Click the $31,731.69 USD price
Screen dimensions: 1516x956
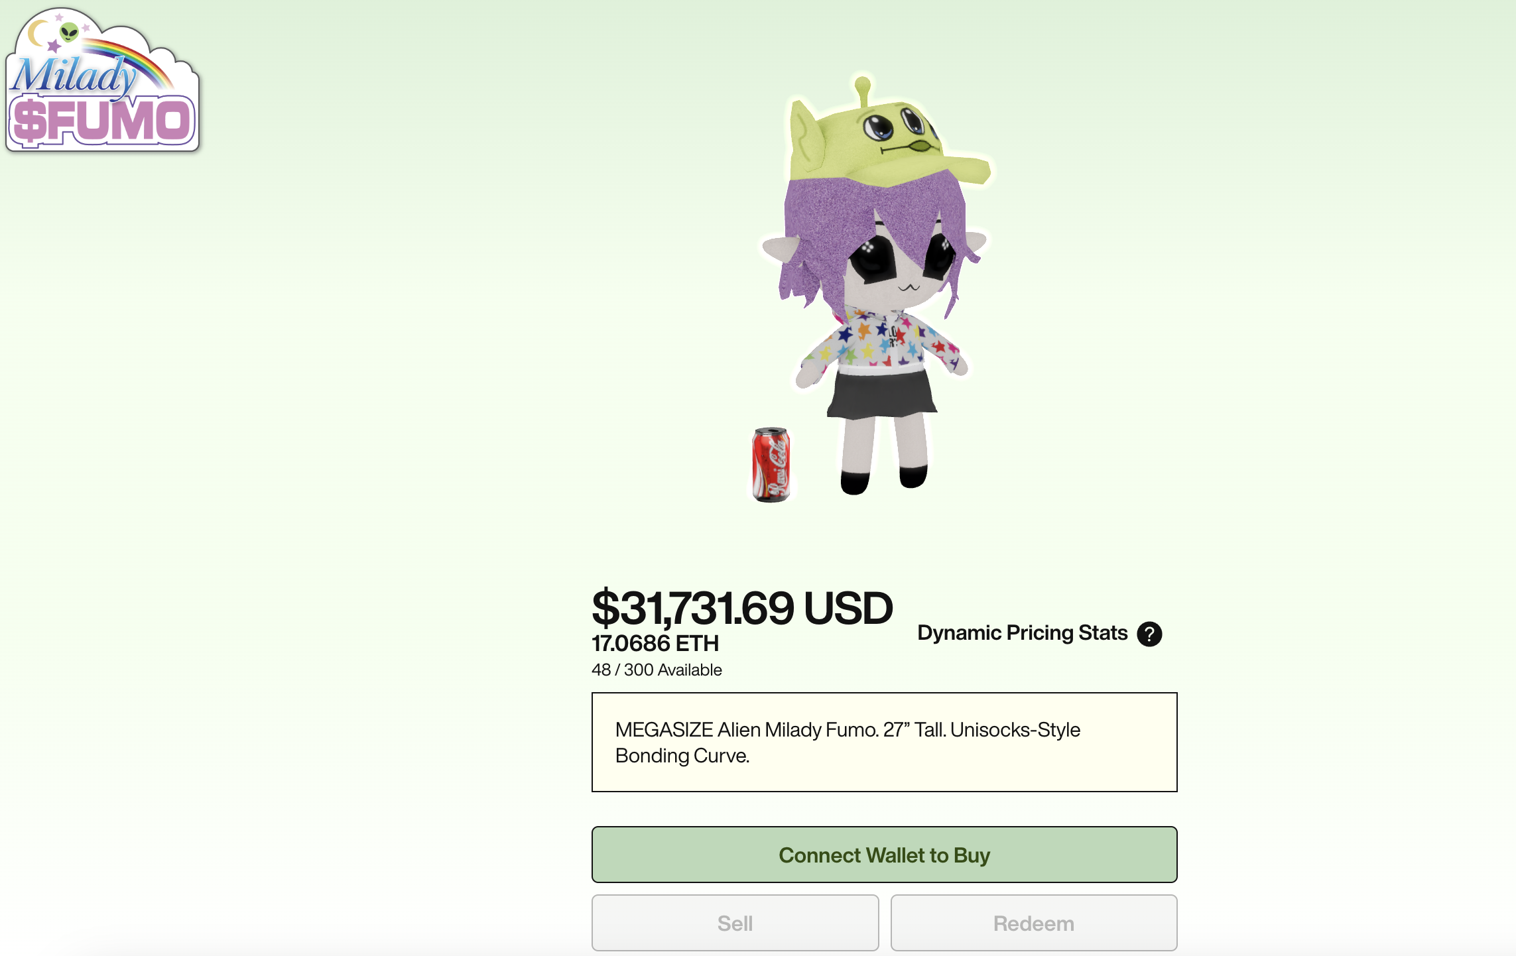(742, 608)
